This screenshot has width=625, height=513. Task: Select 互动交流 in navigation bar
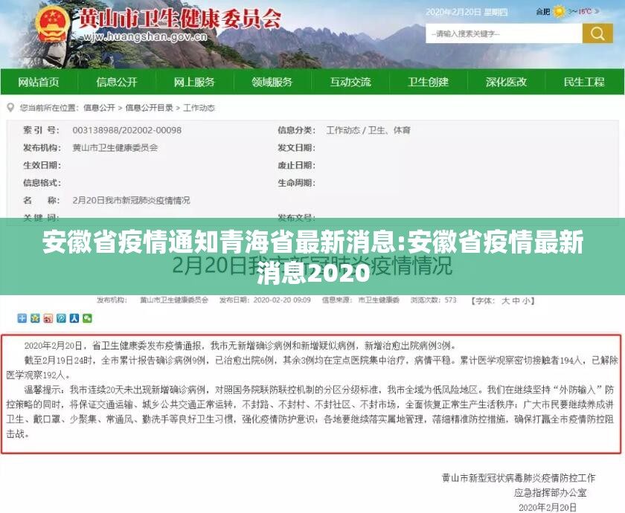click(350, 83)
